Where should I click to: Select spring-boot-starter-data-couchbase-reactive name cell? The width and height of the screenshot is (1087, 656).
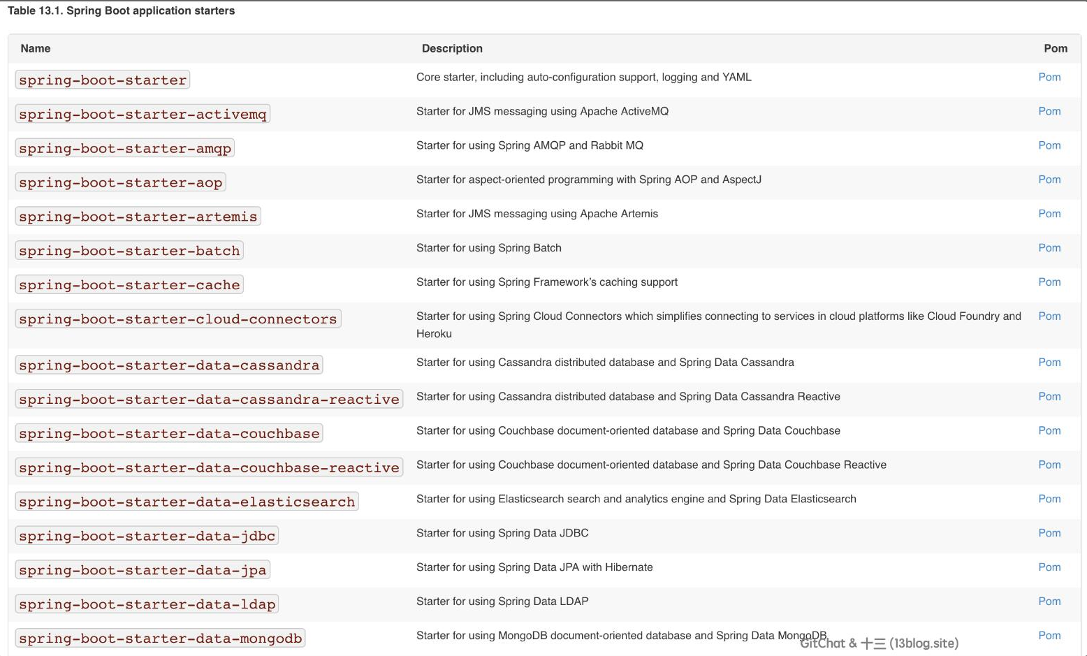[209, 469]
